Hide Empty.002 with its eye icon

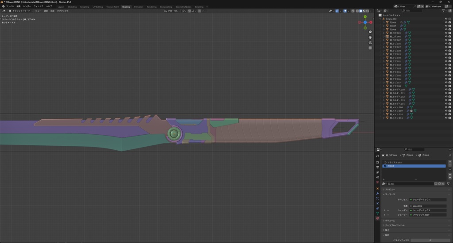446,19
